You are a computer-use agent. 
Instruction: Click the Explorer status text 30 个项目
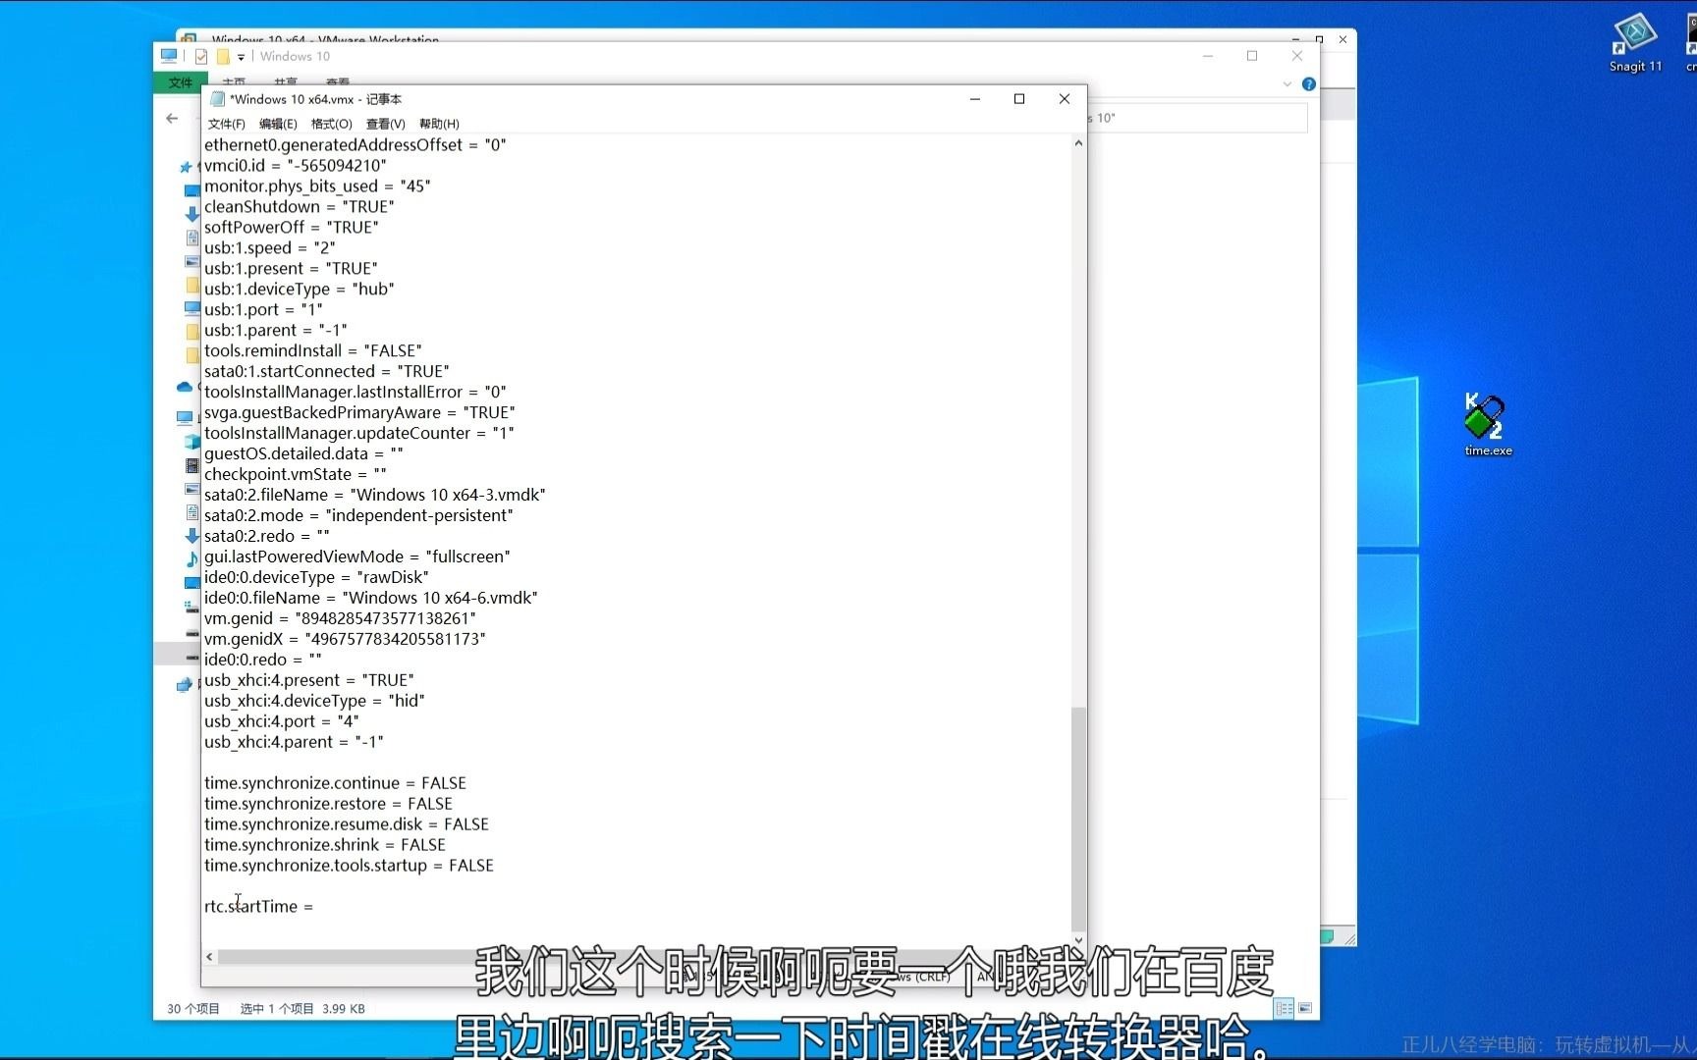tap(193, 1008)
